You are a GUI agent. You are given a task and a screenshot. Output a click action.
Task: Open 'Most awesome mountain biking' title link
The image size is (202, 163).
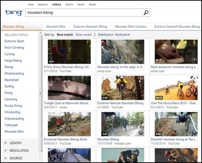(175, 67)
